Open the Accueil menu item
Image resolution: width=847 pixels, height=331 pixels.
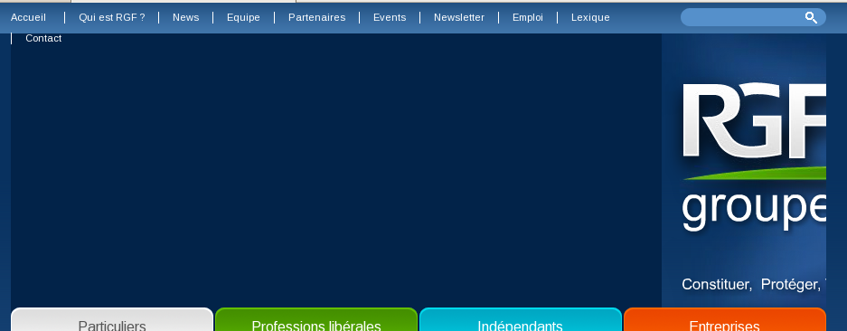(28, 17)
